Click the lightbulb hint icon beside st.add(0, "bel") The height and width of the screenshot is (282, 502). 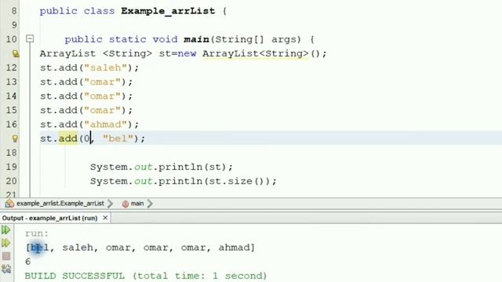point(15,139)
